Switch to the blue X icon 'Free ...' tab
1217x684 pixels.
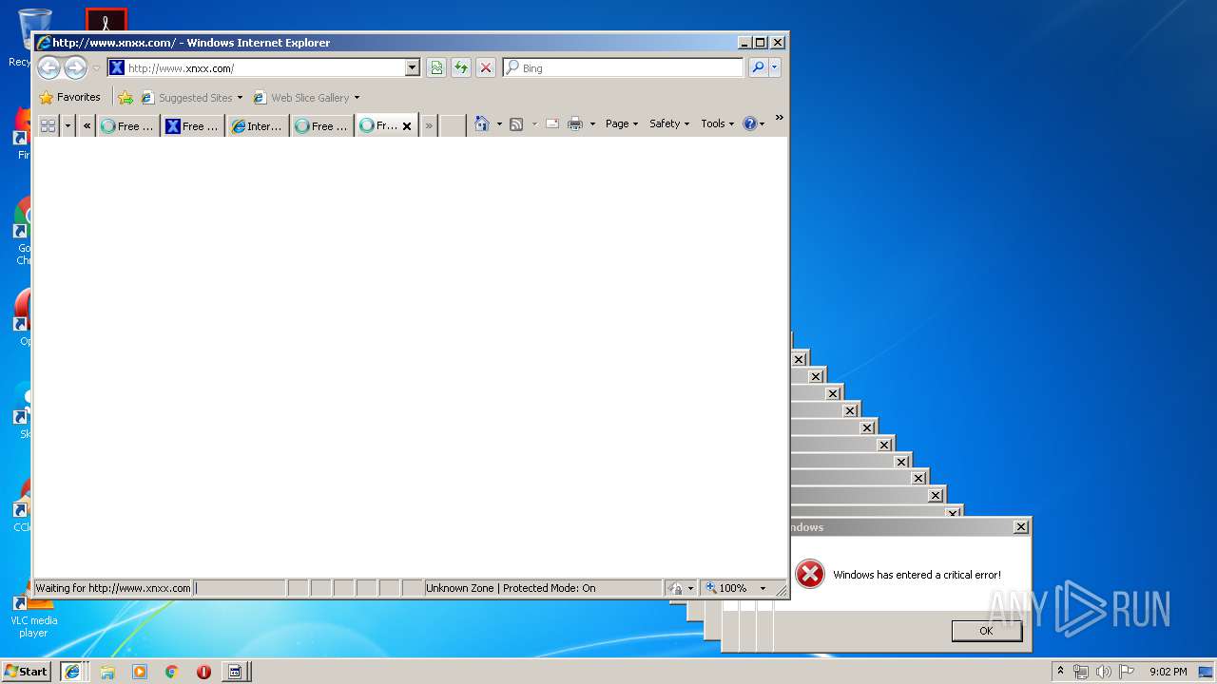pyautogui.click(x=192, y=125)
